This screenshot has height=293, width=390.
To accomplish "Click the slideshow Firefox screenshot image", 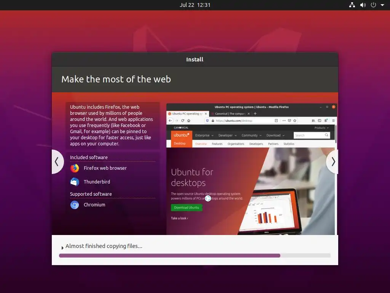I will 251,169.
